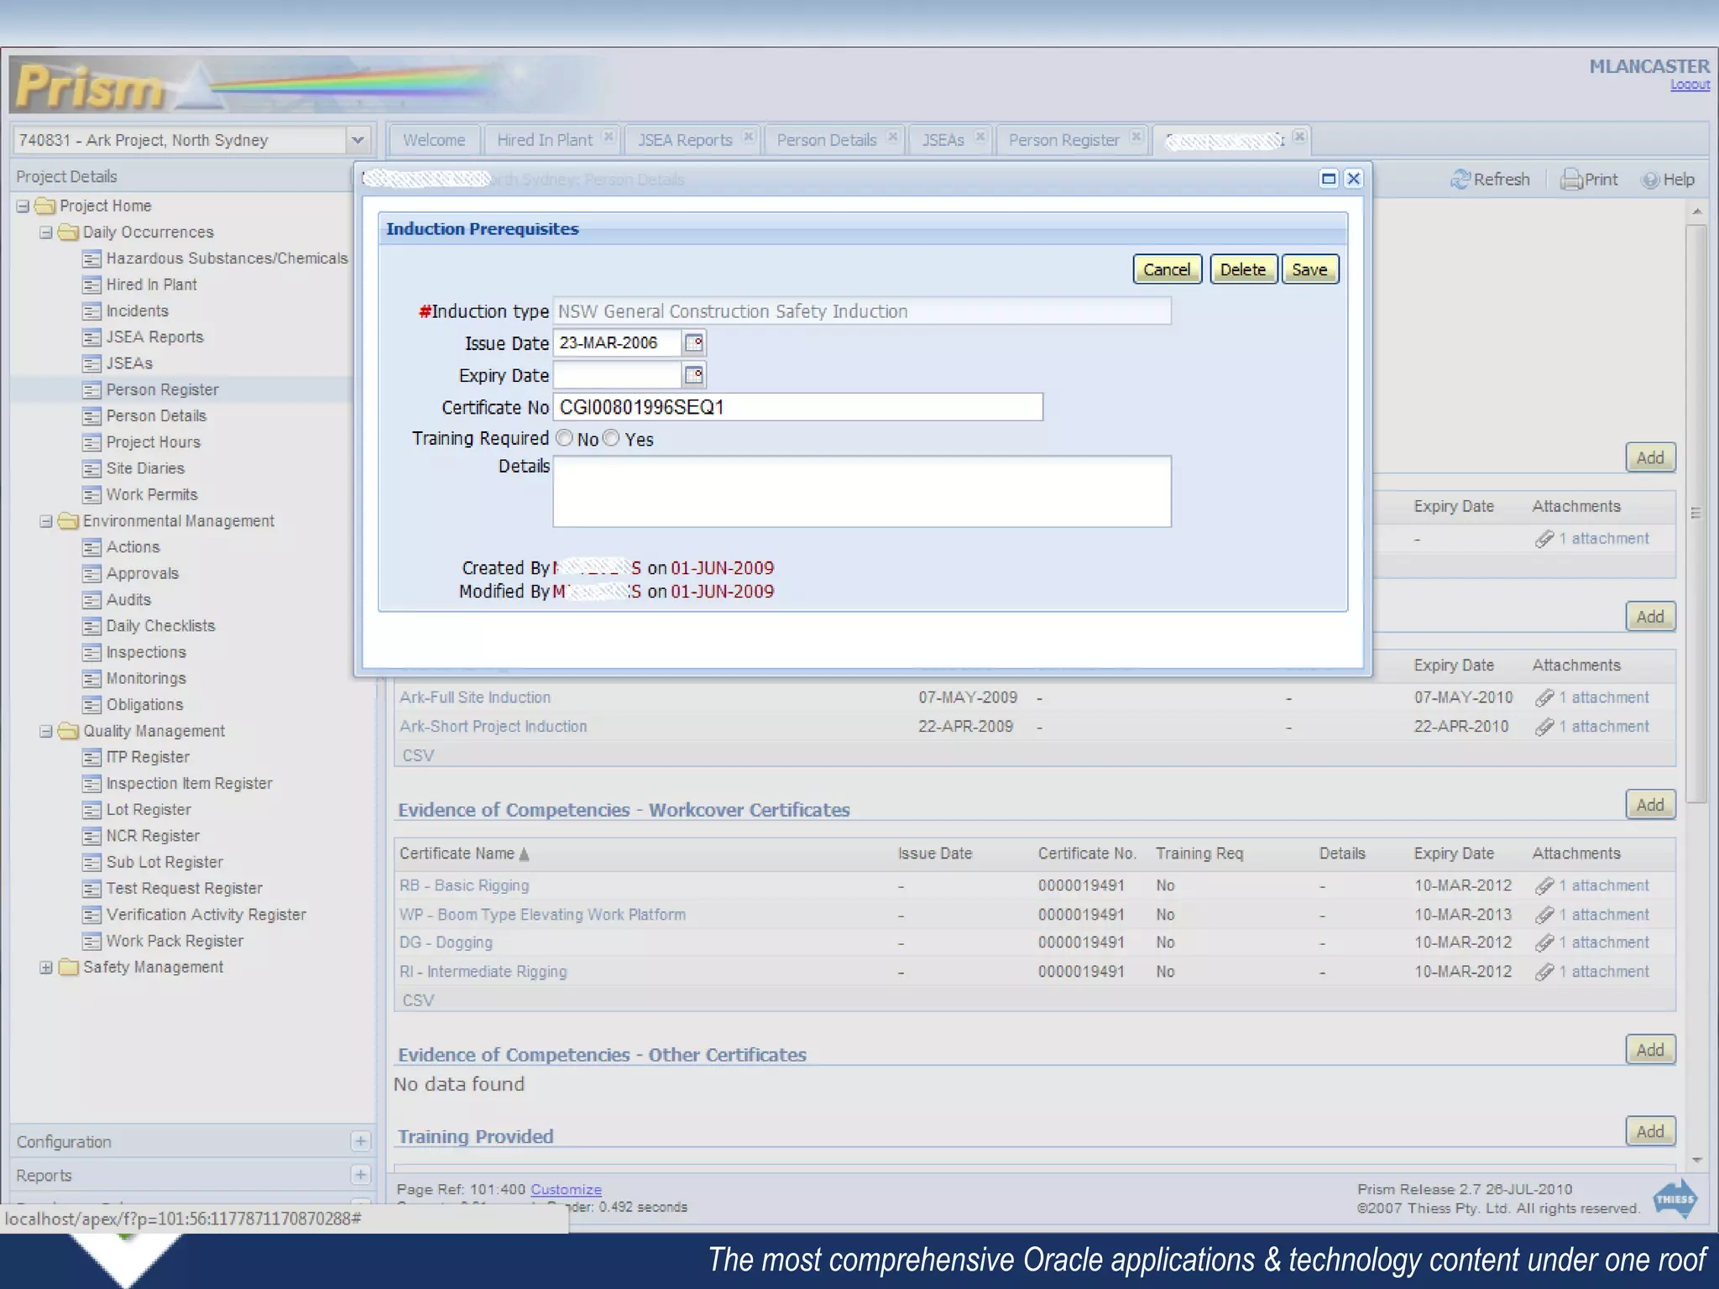This screenshot has height=1289, width=1719.
Task: Close the JSEAs tab
Action: pos(980,137)
